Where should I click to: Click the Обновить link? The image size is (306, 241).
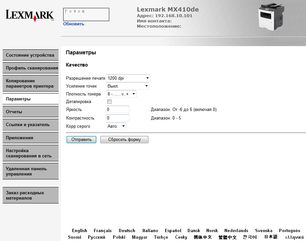[74, 24]
